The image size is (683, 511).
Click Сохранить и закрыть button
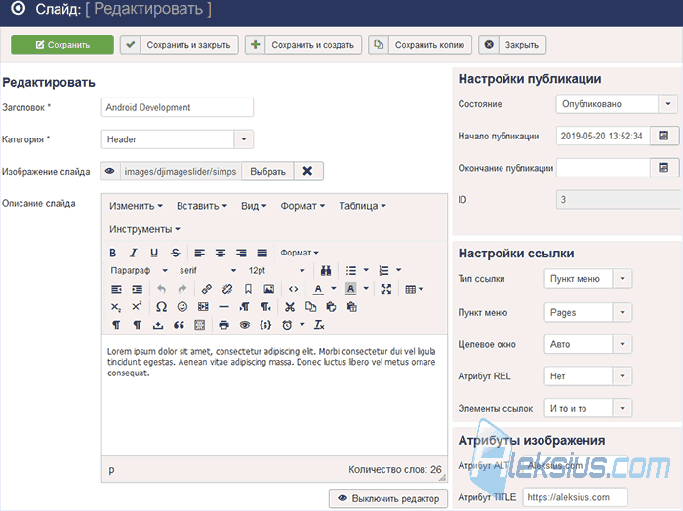[x=180, y=45]
